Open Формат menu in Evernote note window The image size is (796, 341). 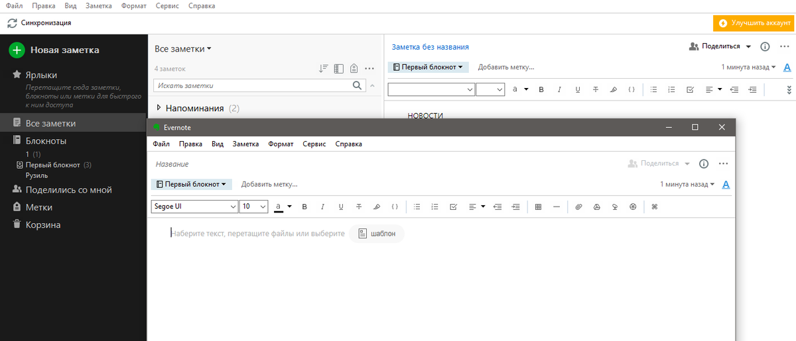(x=281, y=144)
